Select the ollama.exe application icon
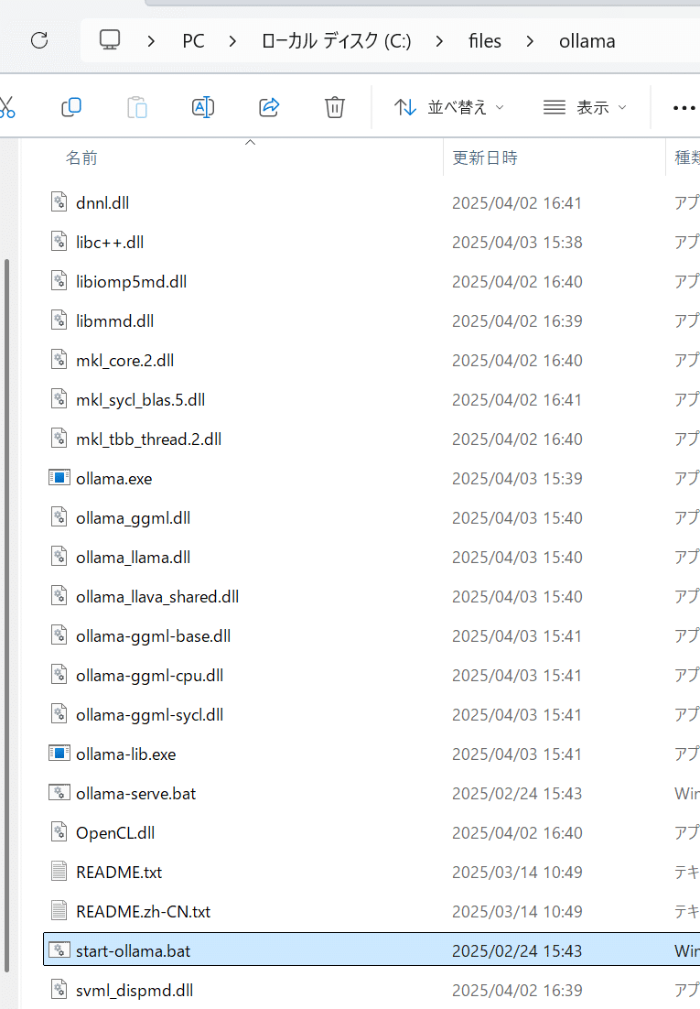Viewport: 700px width, 1009px height. (x=59, y=478)
